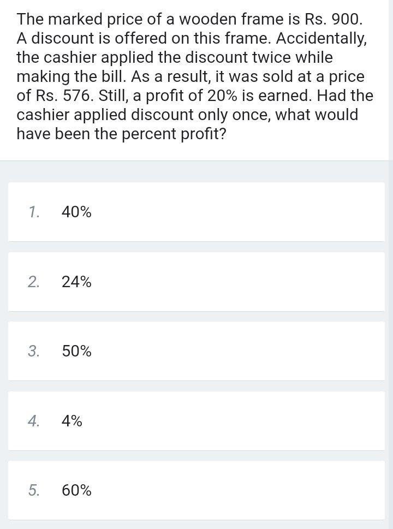Click the number label '4.' beside 4%
Image resolution: width=393 pixels, height=529 pixels.
click(x=33, y=421)
